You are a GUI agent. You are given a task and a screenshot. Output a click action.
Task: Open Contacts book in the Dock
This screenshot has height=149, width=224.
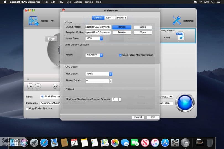click(x=64, y=142)
